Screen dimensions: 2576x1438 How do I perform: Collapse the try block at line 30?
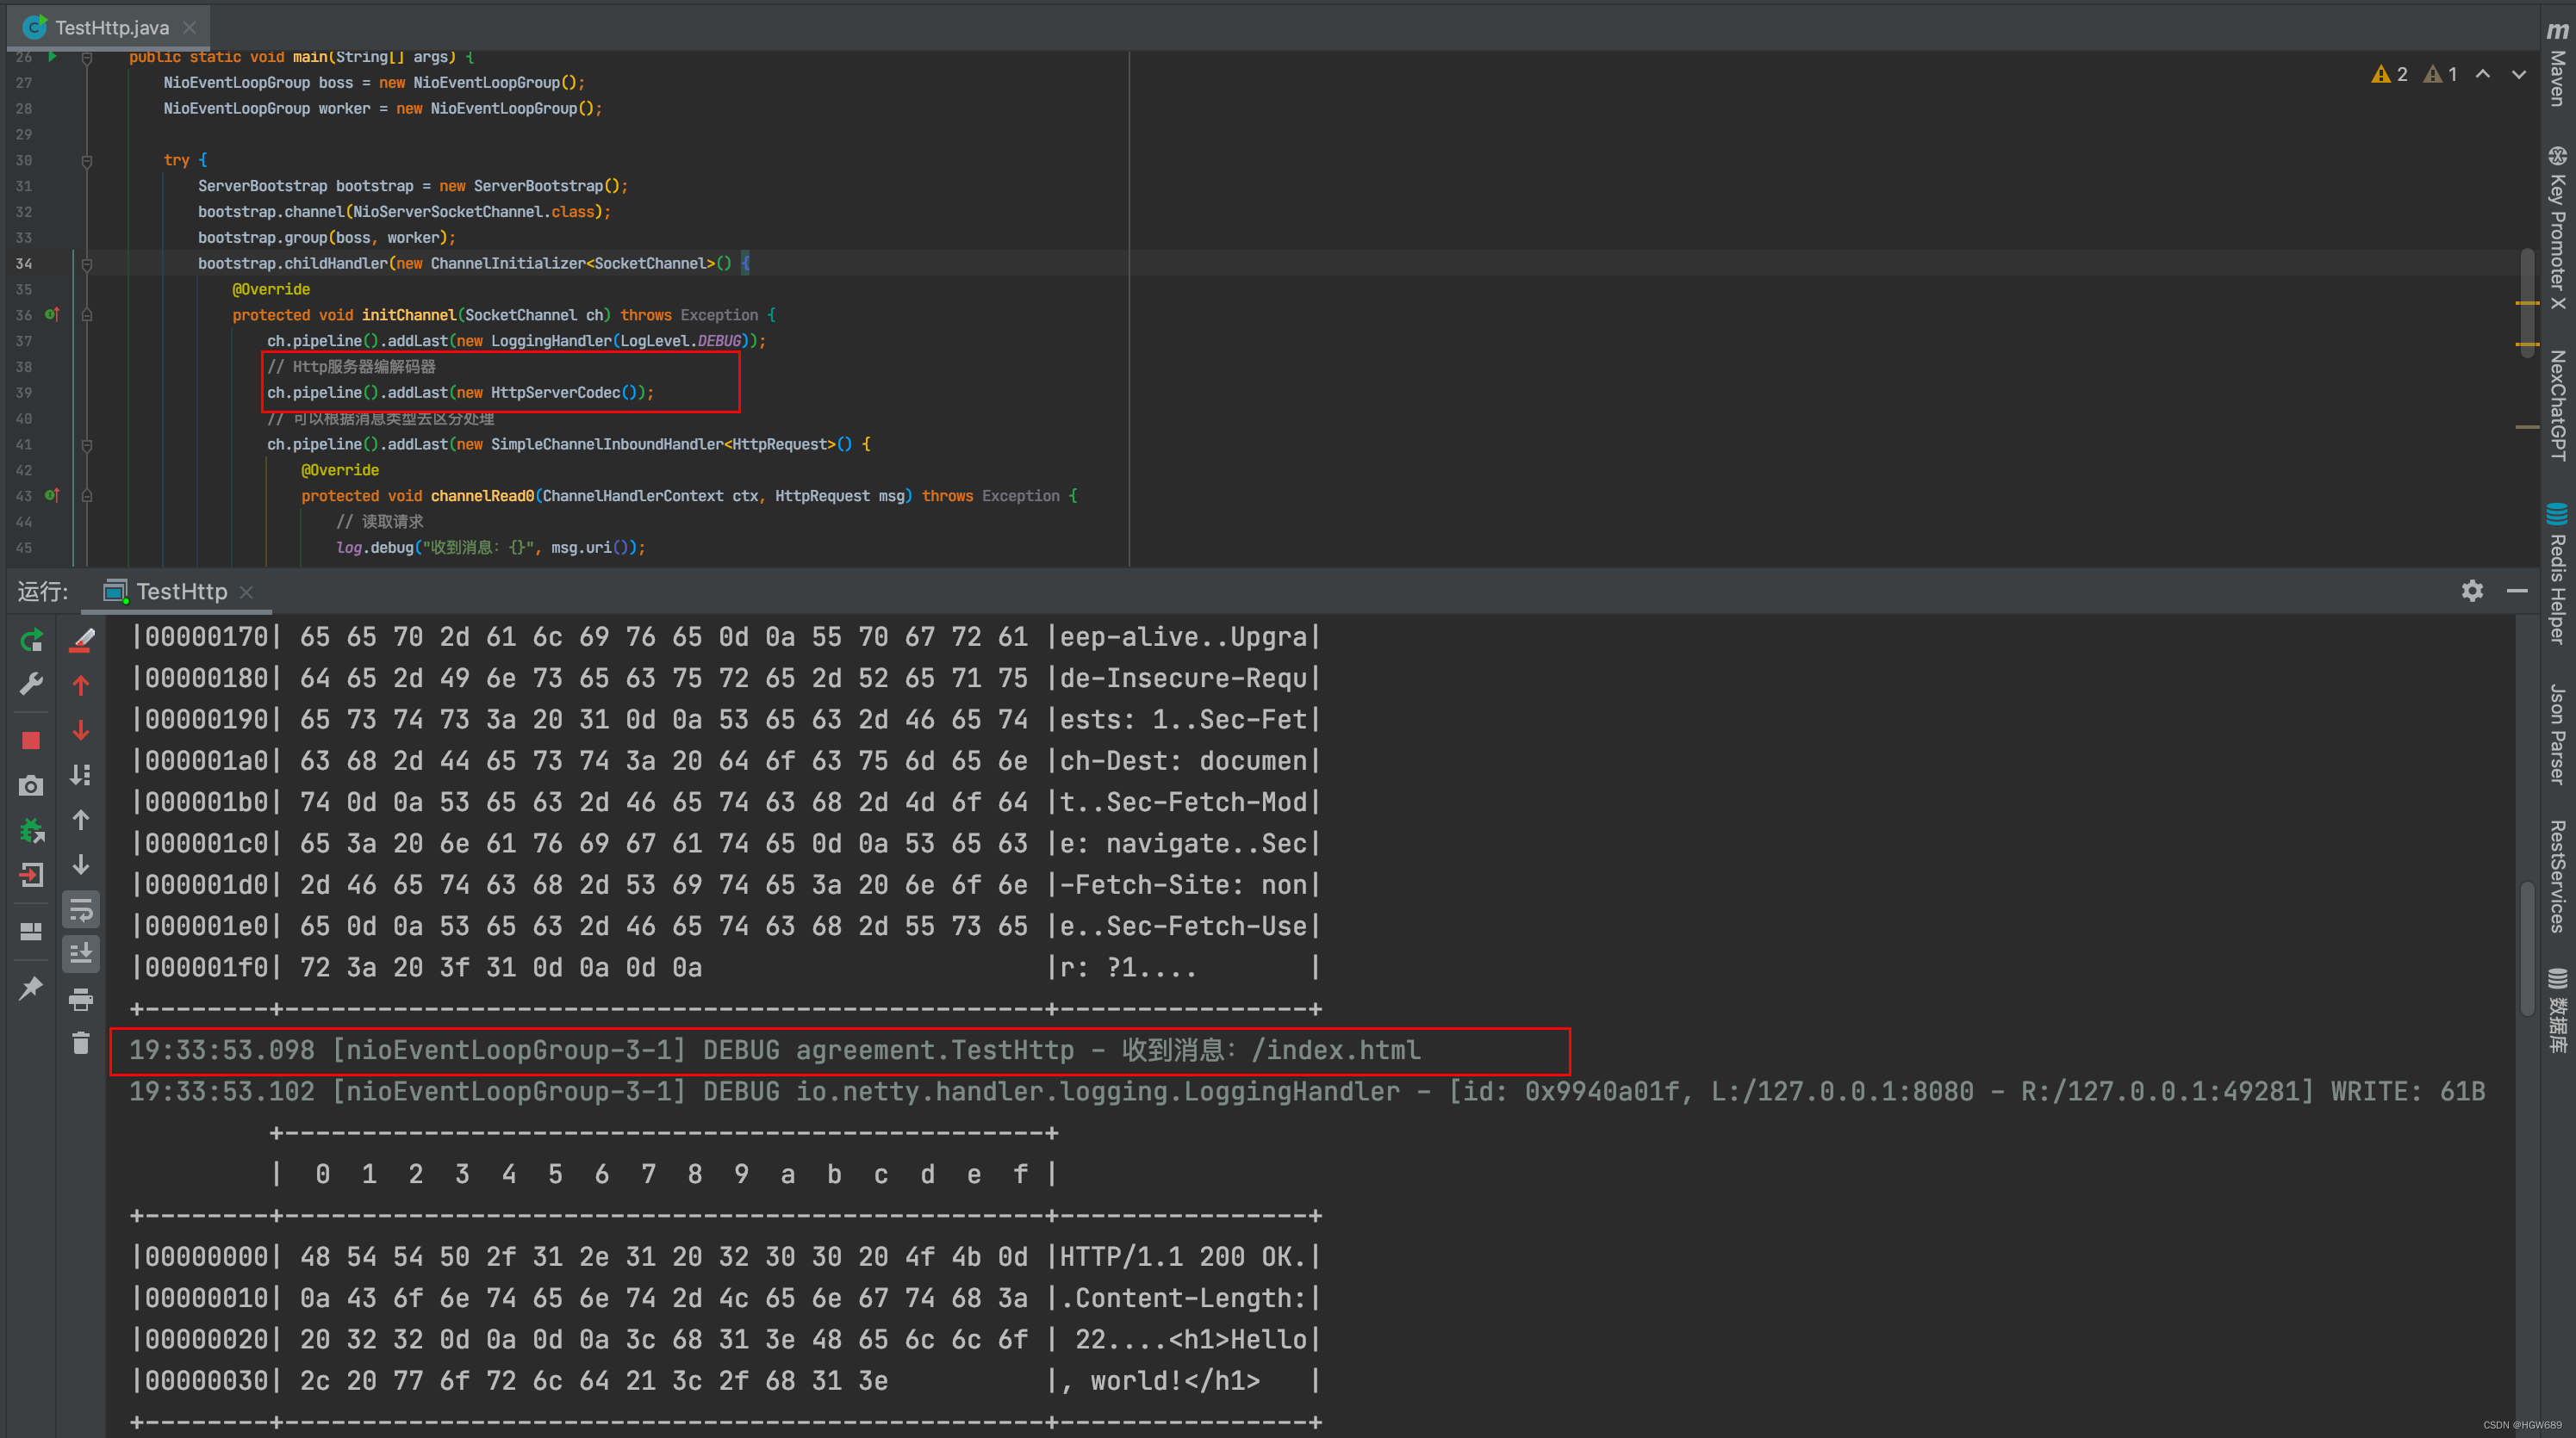coord(87,161)
